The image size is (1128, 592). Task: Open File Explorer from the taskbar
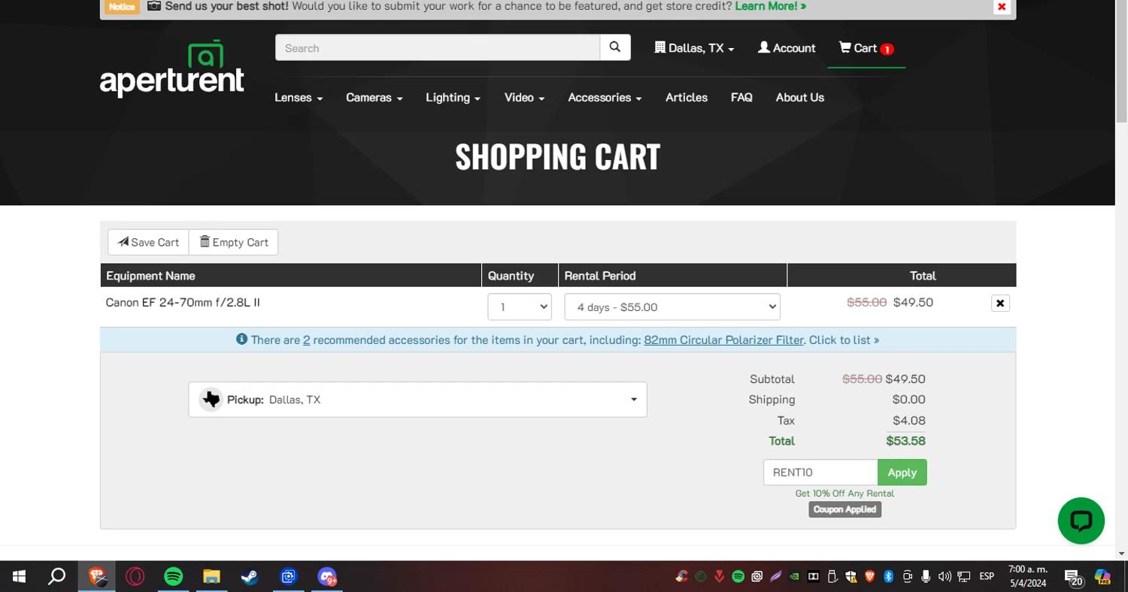click(211, 576)
